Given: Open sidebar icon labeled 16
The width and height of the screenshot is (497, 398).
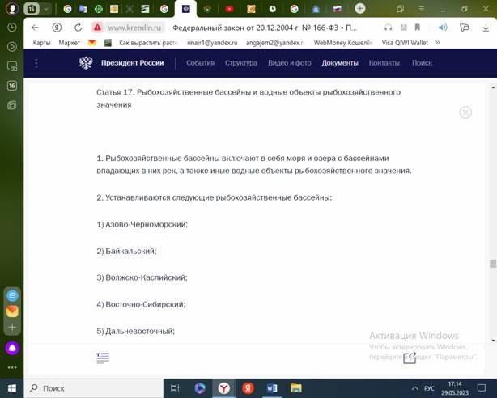Looking at the screenshot, I should tap(12, 86).
